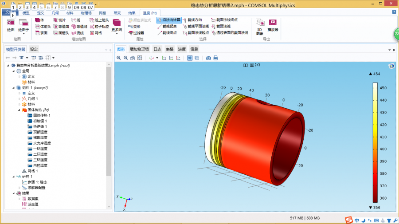The height and width of the screenshot is (224, 399).
Task: Open the 研究 ribbon tab
Action: point(117,13)
